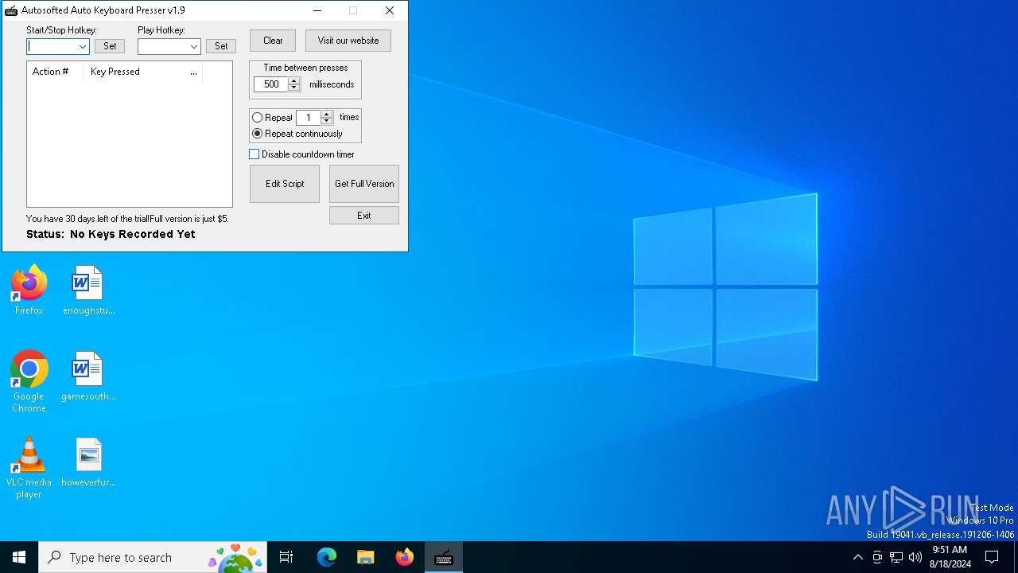Select the Repeat continuously radio button
1018x573 pixels.
pos(257,134)
